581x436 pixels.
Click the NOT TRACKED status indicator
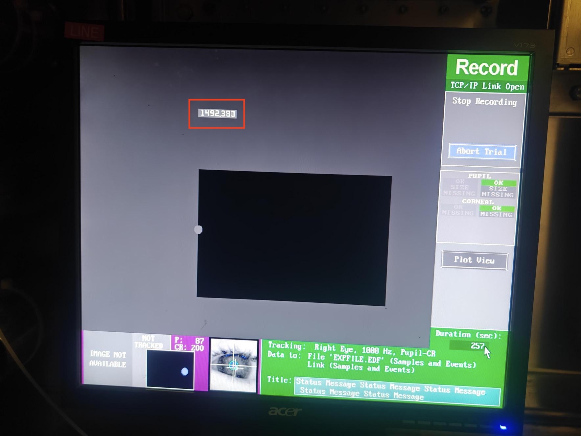tap(149, 342)
